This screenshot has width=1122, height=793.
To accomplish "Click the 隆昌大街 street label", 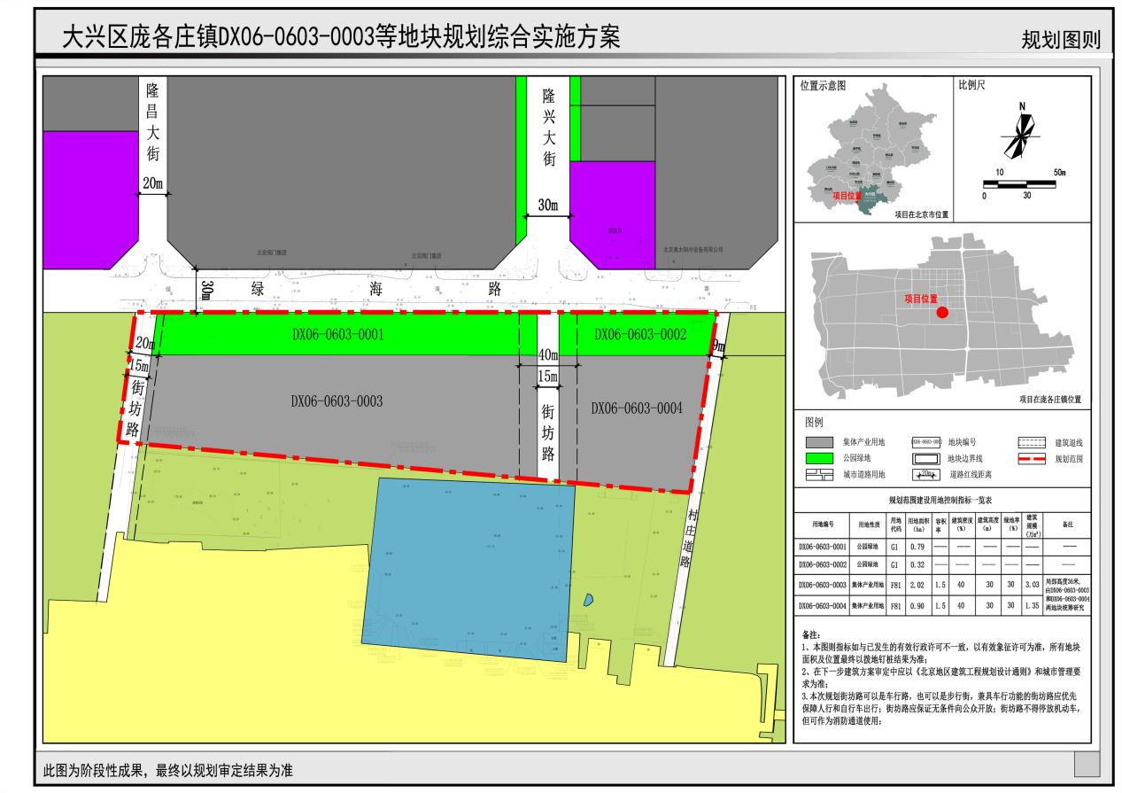I will (x=153, y=121).
